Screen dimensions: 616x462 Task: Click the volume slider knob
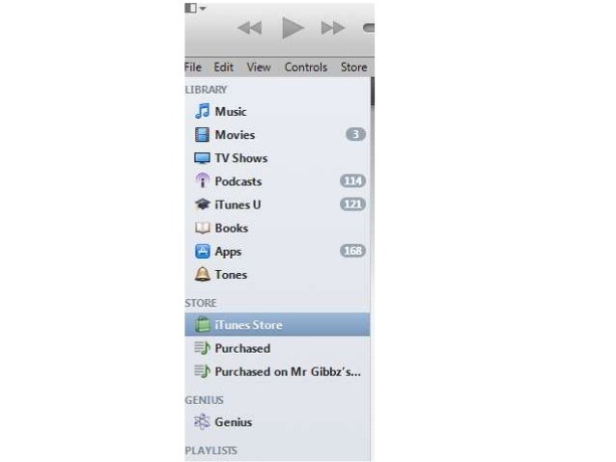(369, 28)
